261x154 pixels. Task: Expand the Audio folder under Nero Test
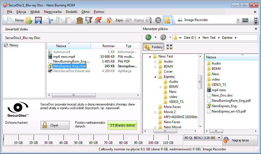[155, 62]
